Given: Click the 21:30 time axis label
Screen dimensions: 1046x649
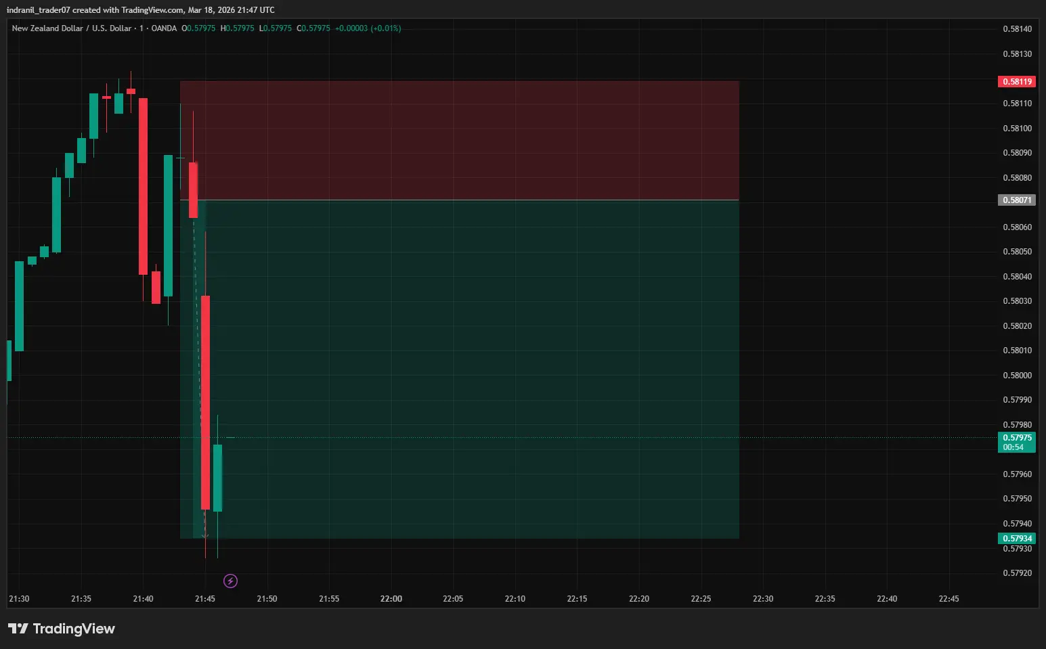Looking at the screenshot, I should [x=19, y=599].
